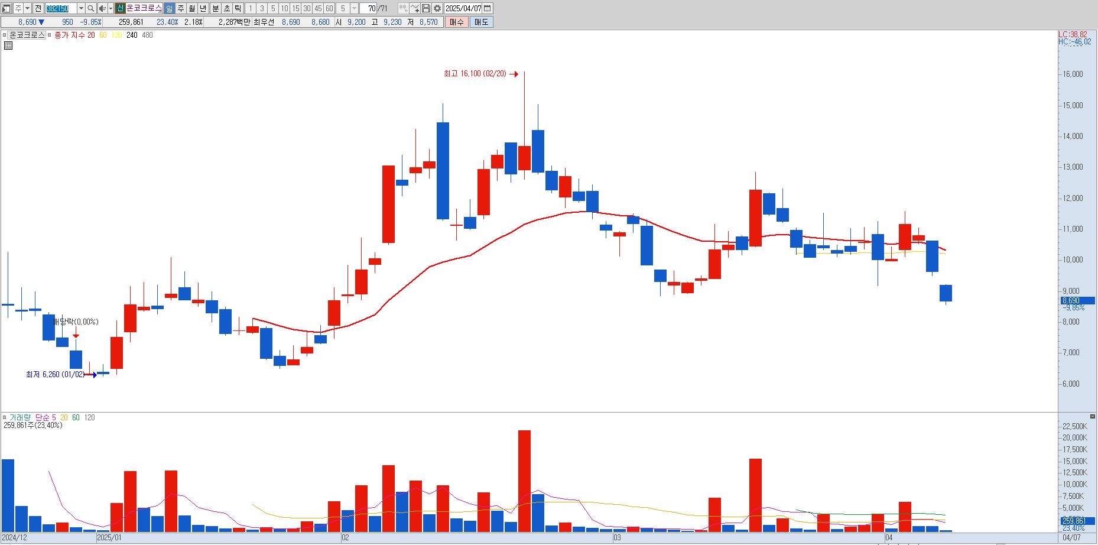1098x545 pixels.
Task: Switch chart to 월 monthly period
Action: (x=192, y=8)
